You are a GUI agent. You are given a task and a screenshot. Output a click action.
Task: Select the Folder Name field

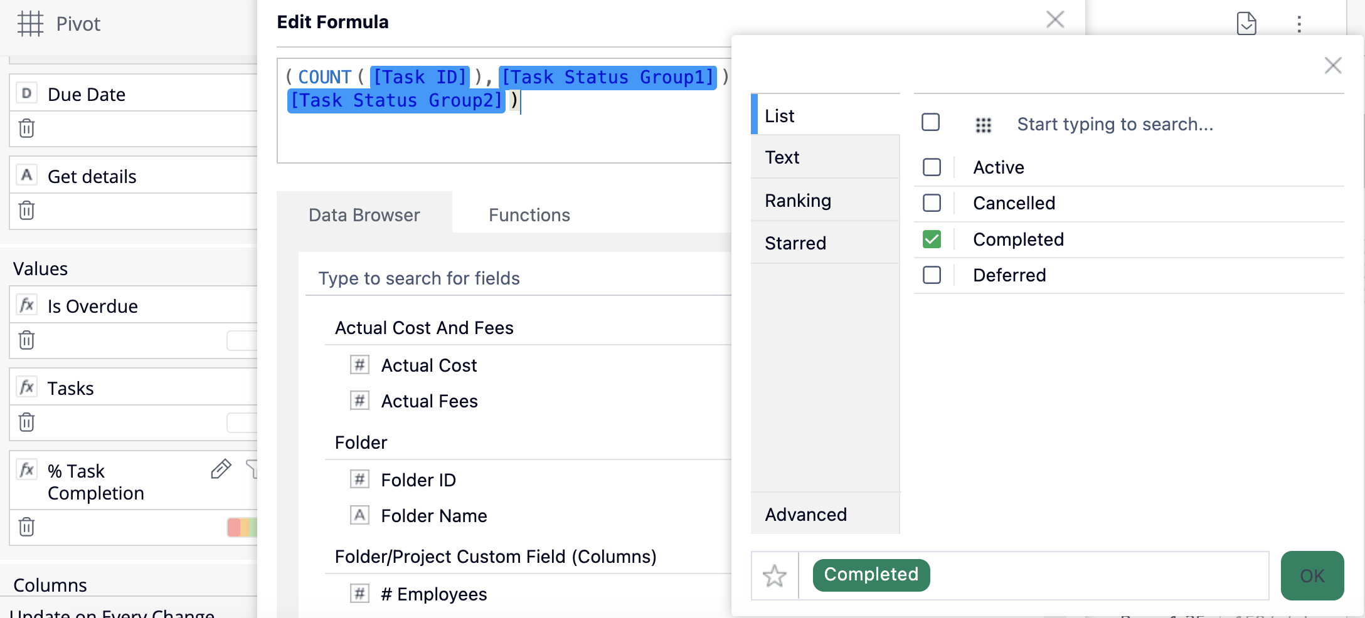point(434,516)
